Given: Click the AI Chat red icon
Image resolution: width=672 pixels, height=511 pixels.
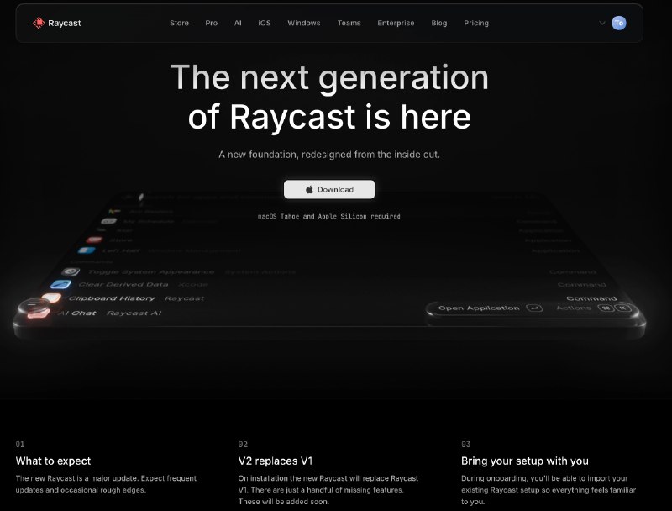Looking at the screenshot, I should coord(39,313).
